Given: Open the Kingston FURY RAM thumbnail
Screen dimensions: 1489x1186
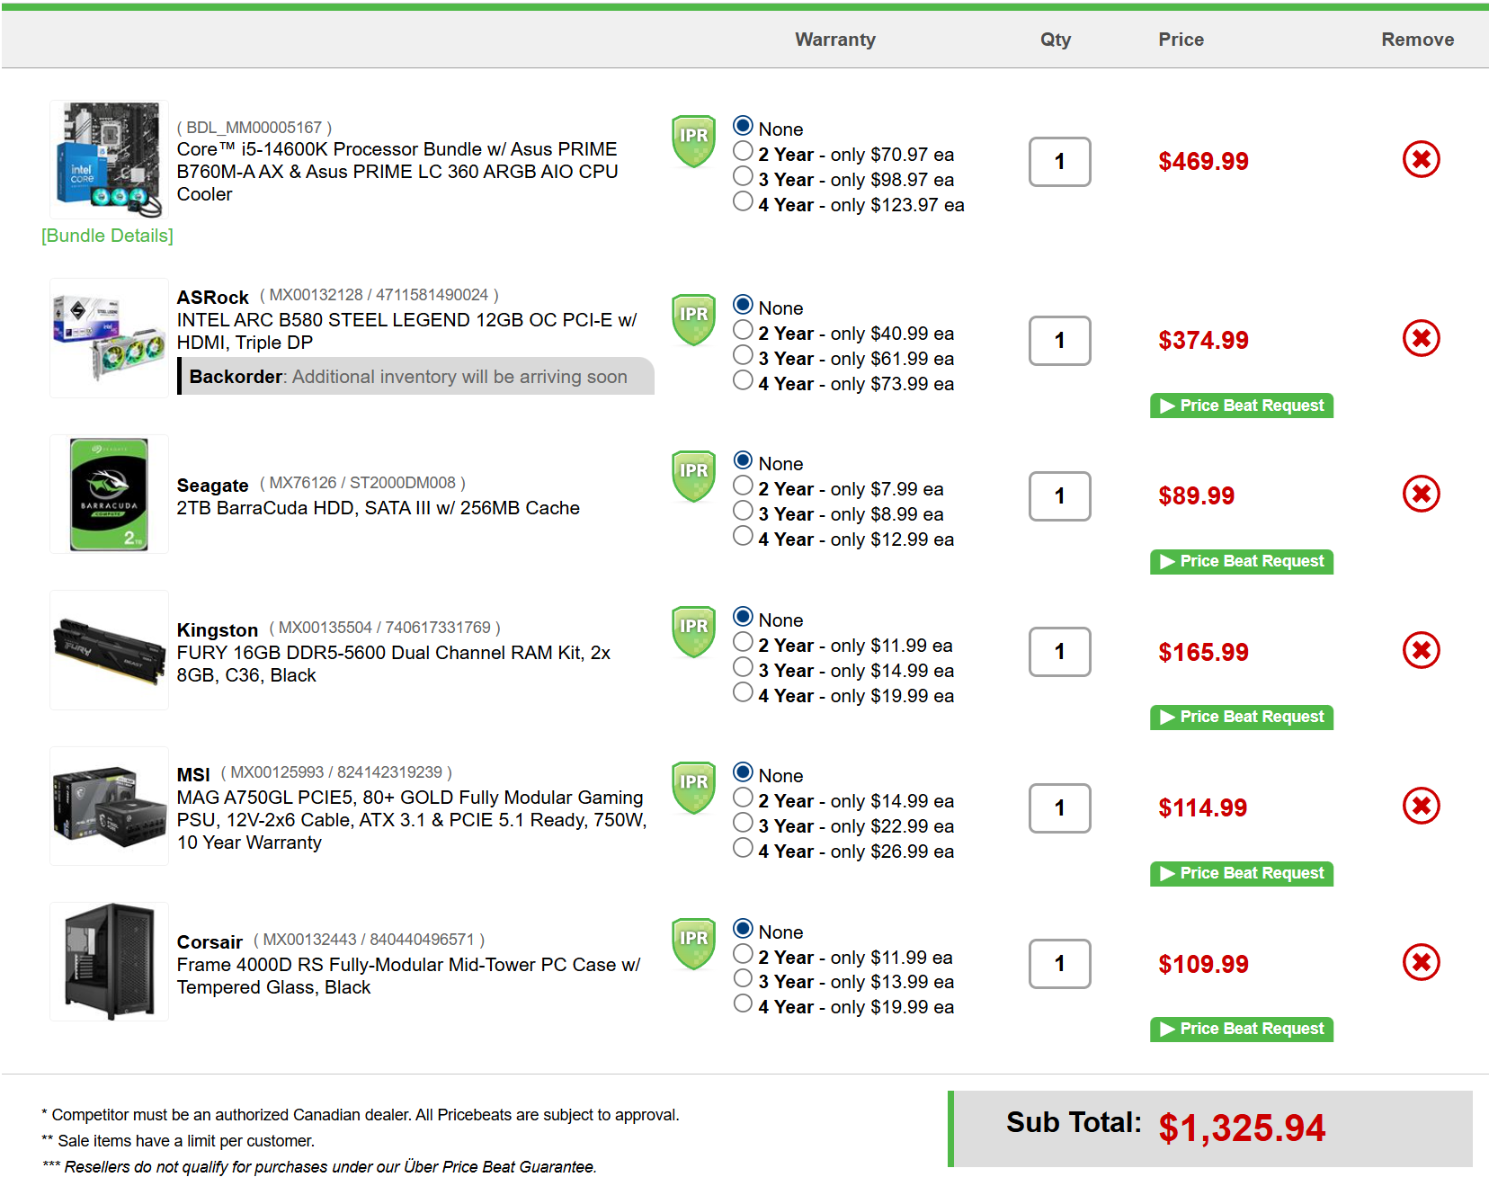Looking at the screenshot, I should (109, 650).
